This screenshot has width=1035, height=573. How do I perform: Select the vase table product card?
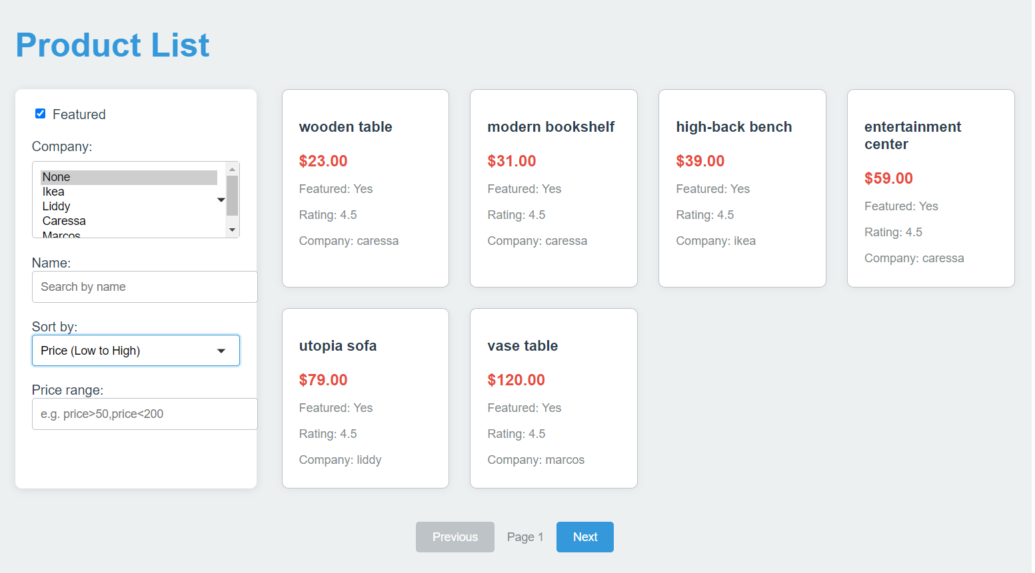click(x=553, y=398)
